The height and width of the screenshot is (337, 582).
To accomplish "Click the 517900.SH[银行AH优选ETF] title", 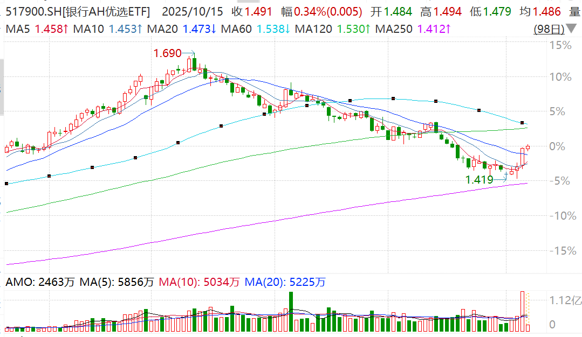I will pos(77,11).
